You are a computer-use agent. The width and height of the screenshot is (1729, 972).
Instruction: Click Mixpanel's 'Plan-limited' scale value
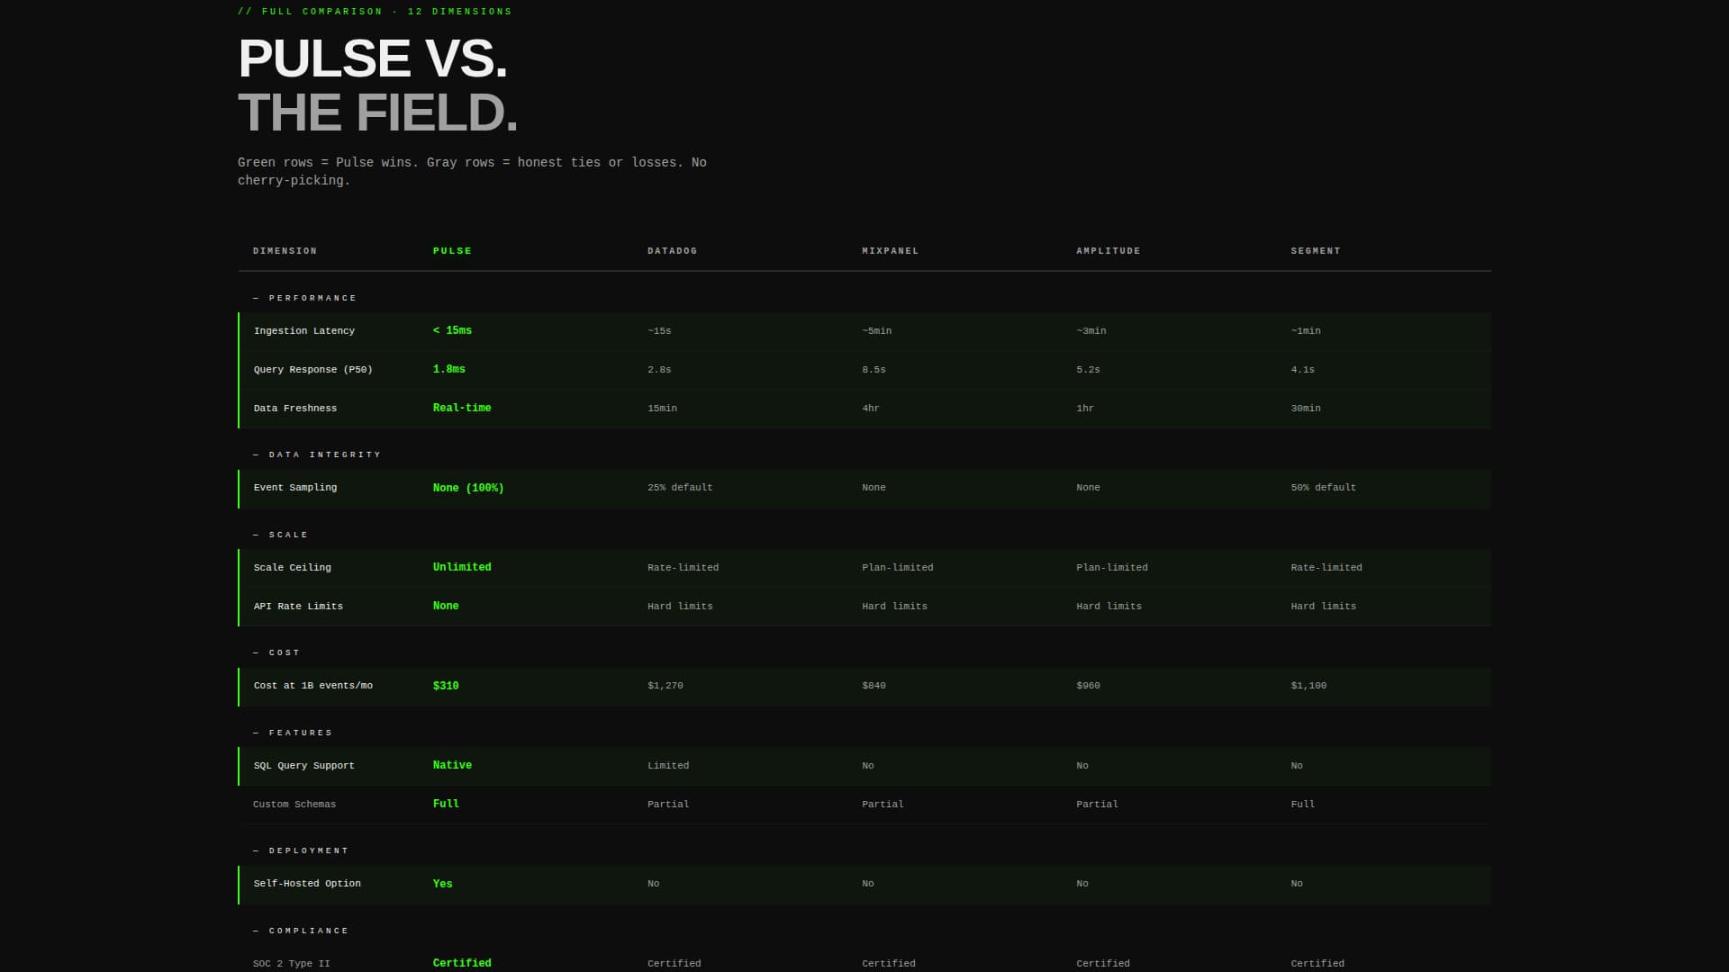897,568
